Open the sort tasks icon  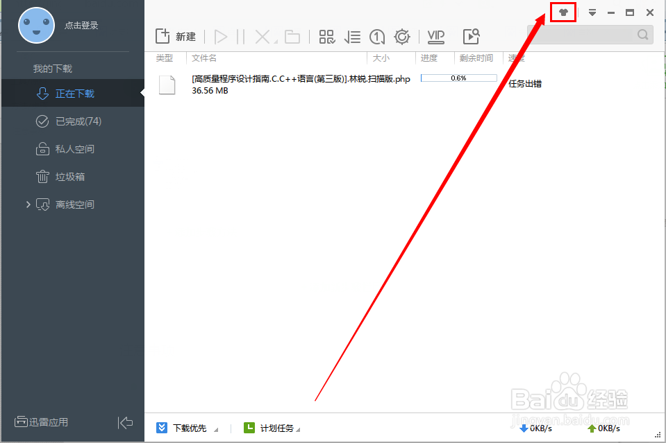[x=352, y=36]
